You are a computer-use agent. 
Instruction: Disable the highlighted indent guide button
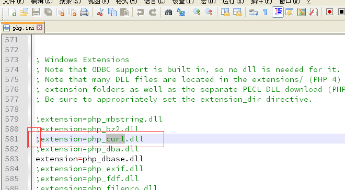pyautogui.click(x=278, y=12)
